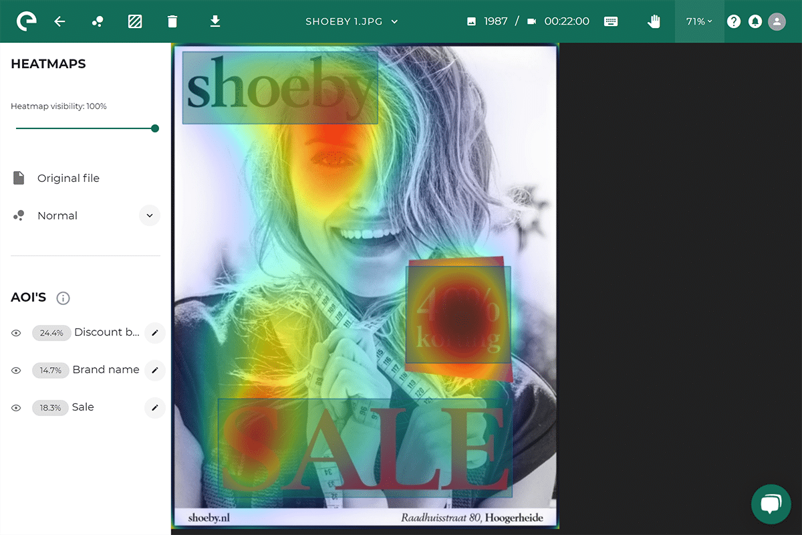Download the heatmap using the download icon
Screen dimensions: 802x535
pyautogui.click(x=215, y=21)
